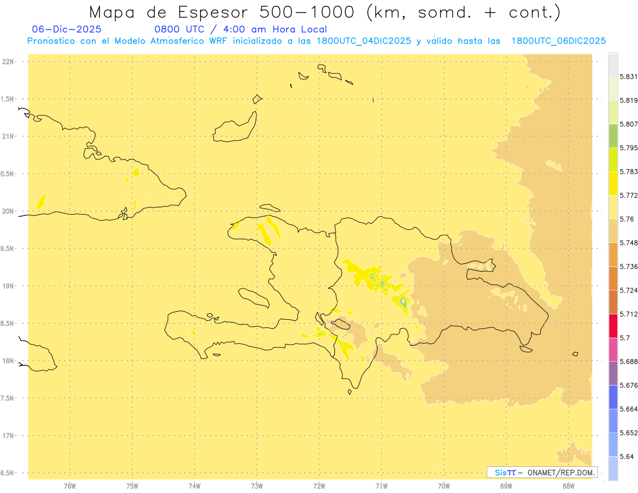Click the colorbar value 5.819
638x493 pixels.
[628, 101]
